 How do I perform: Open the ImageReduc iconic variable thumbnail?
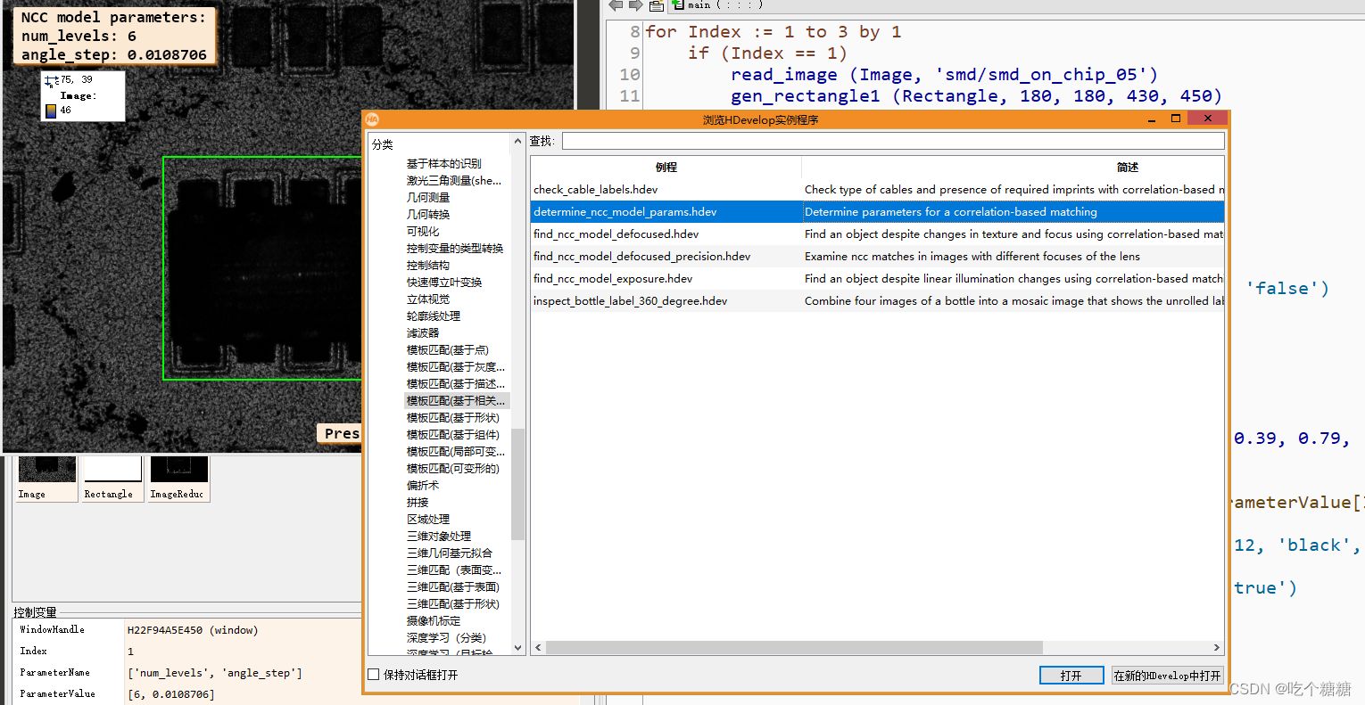click(178, 479)
